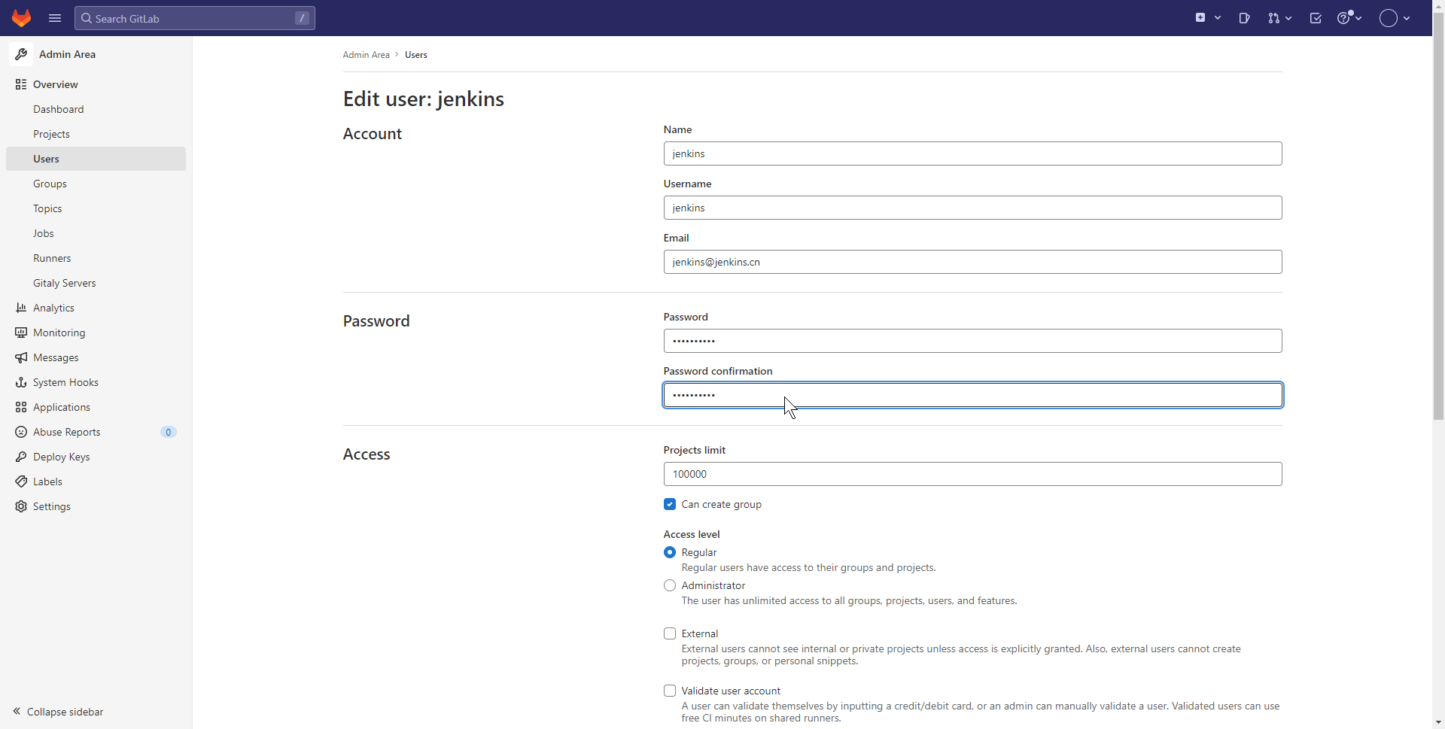Select the Administrator access level
This screenshot has width=1445, height=729.
(x=670, y=585)
